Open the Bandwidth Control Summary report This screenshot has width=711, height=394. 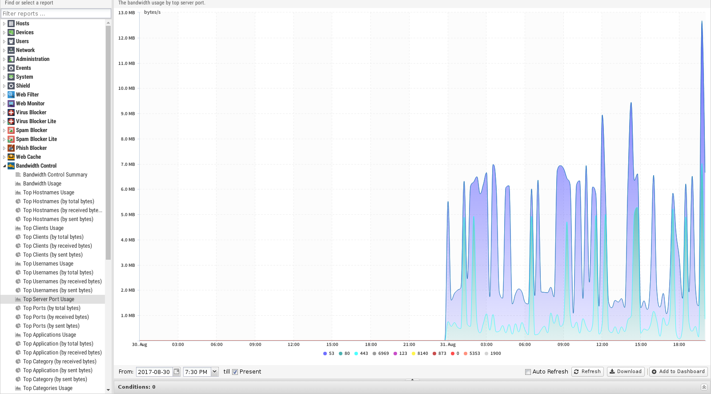coord(55,175)
